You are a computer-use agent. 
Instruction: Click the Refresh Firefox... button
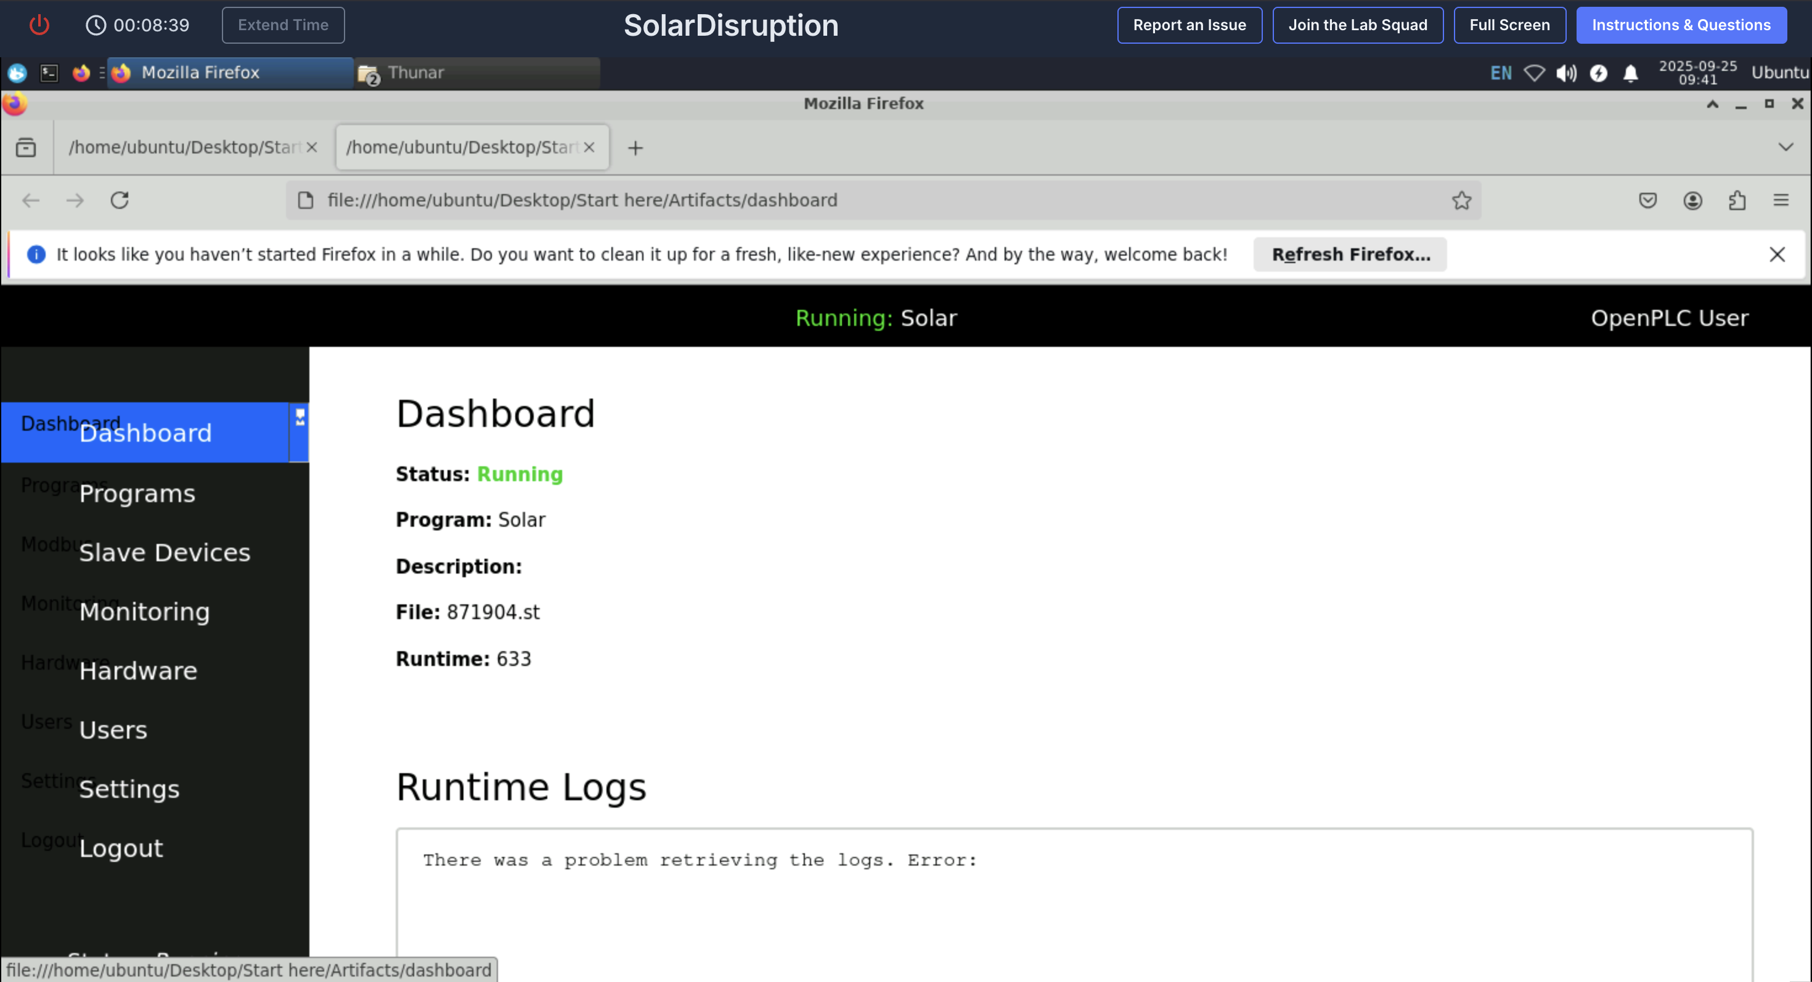1350,254
